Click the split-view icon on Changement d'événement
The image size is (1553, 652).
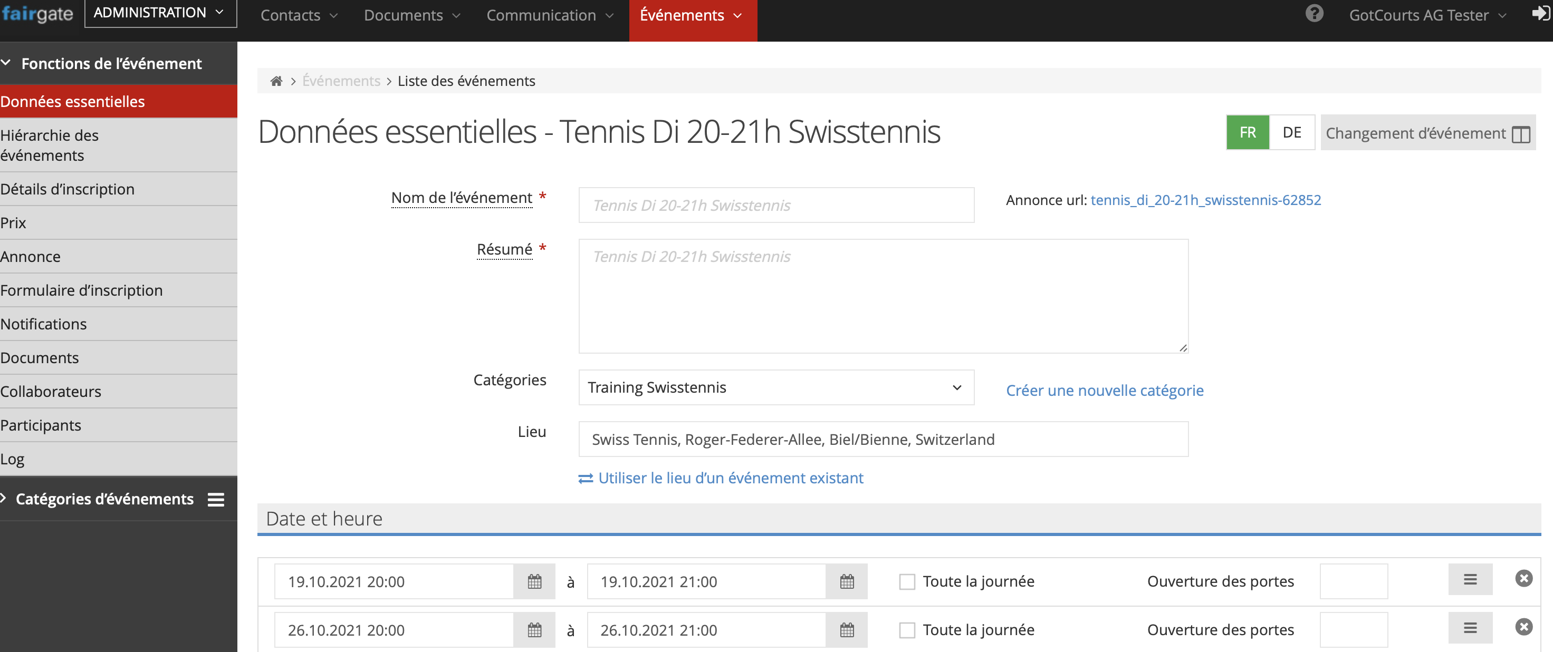[1521, 134]
